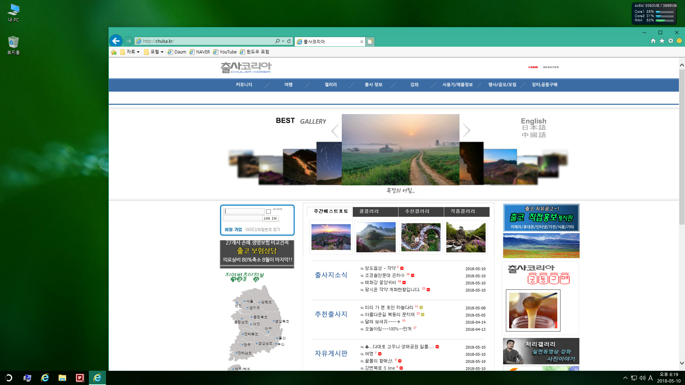Screen dimensions: 685x385
Task: Expand the 포털 favorites folder
Action: (x=154, y=52)
